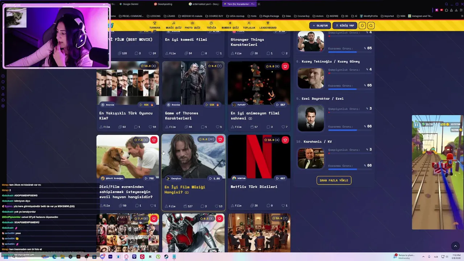
Task: Open notifications bell icon
Action: [362, 25]
